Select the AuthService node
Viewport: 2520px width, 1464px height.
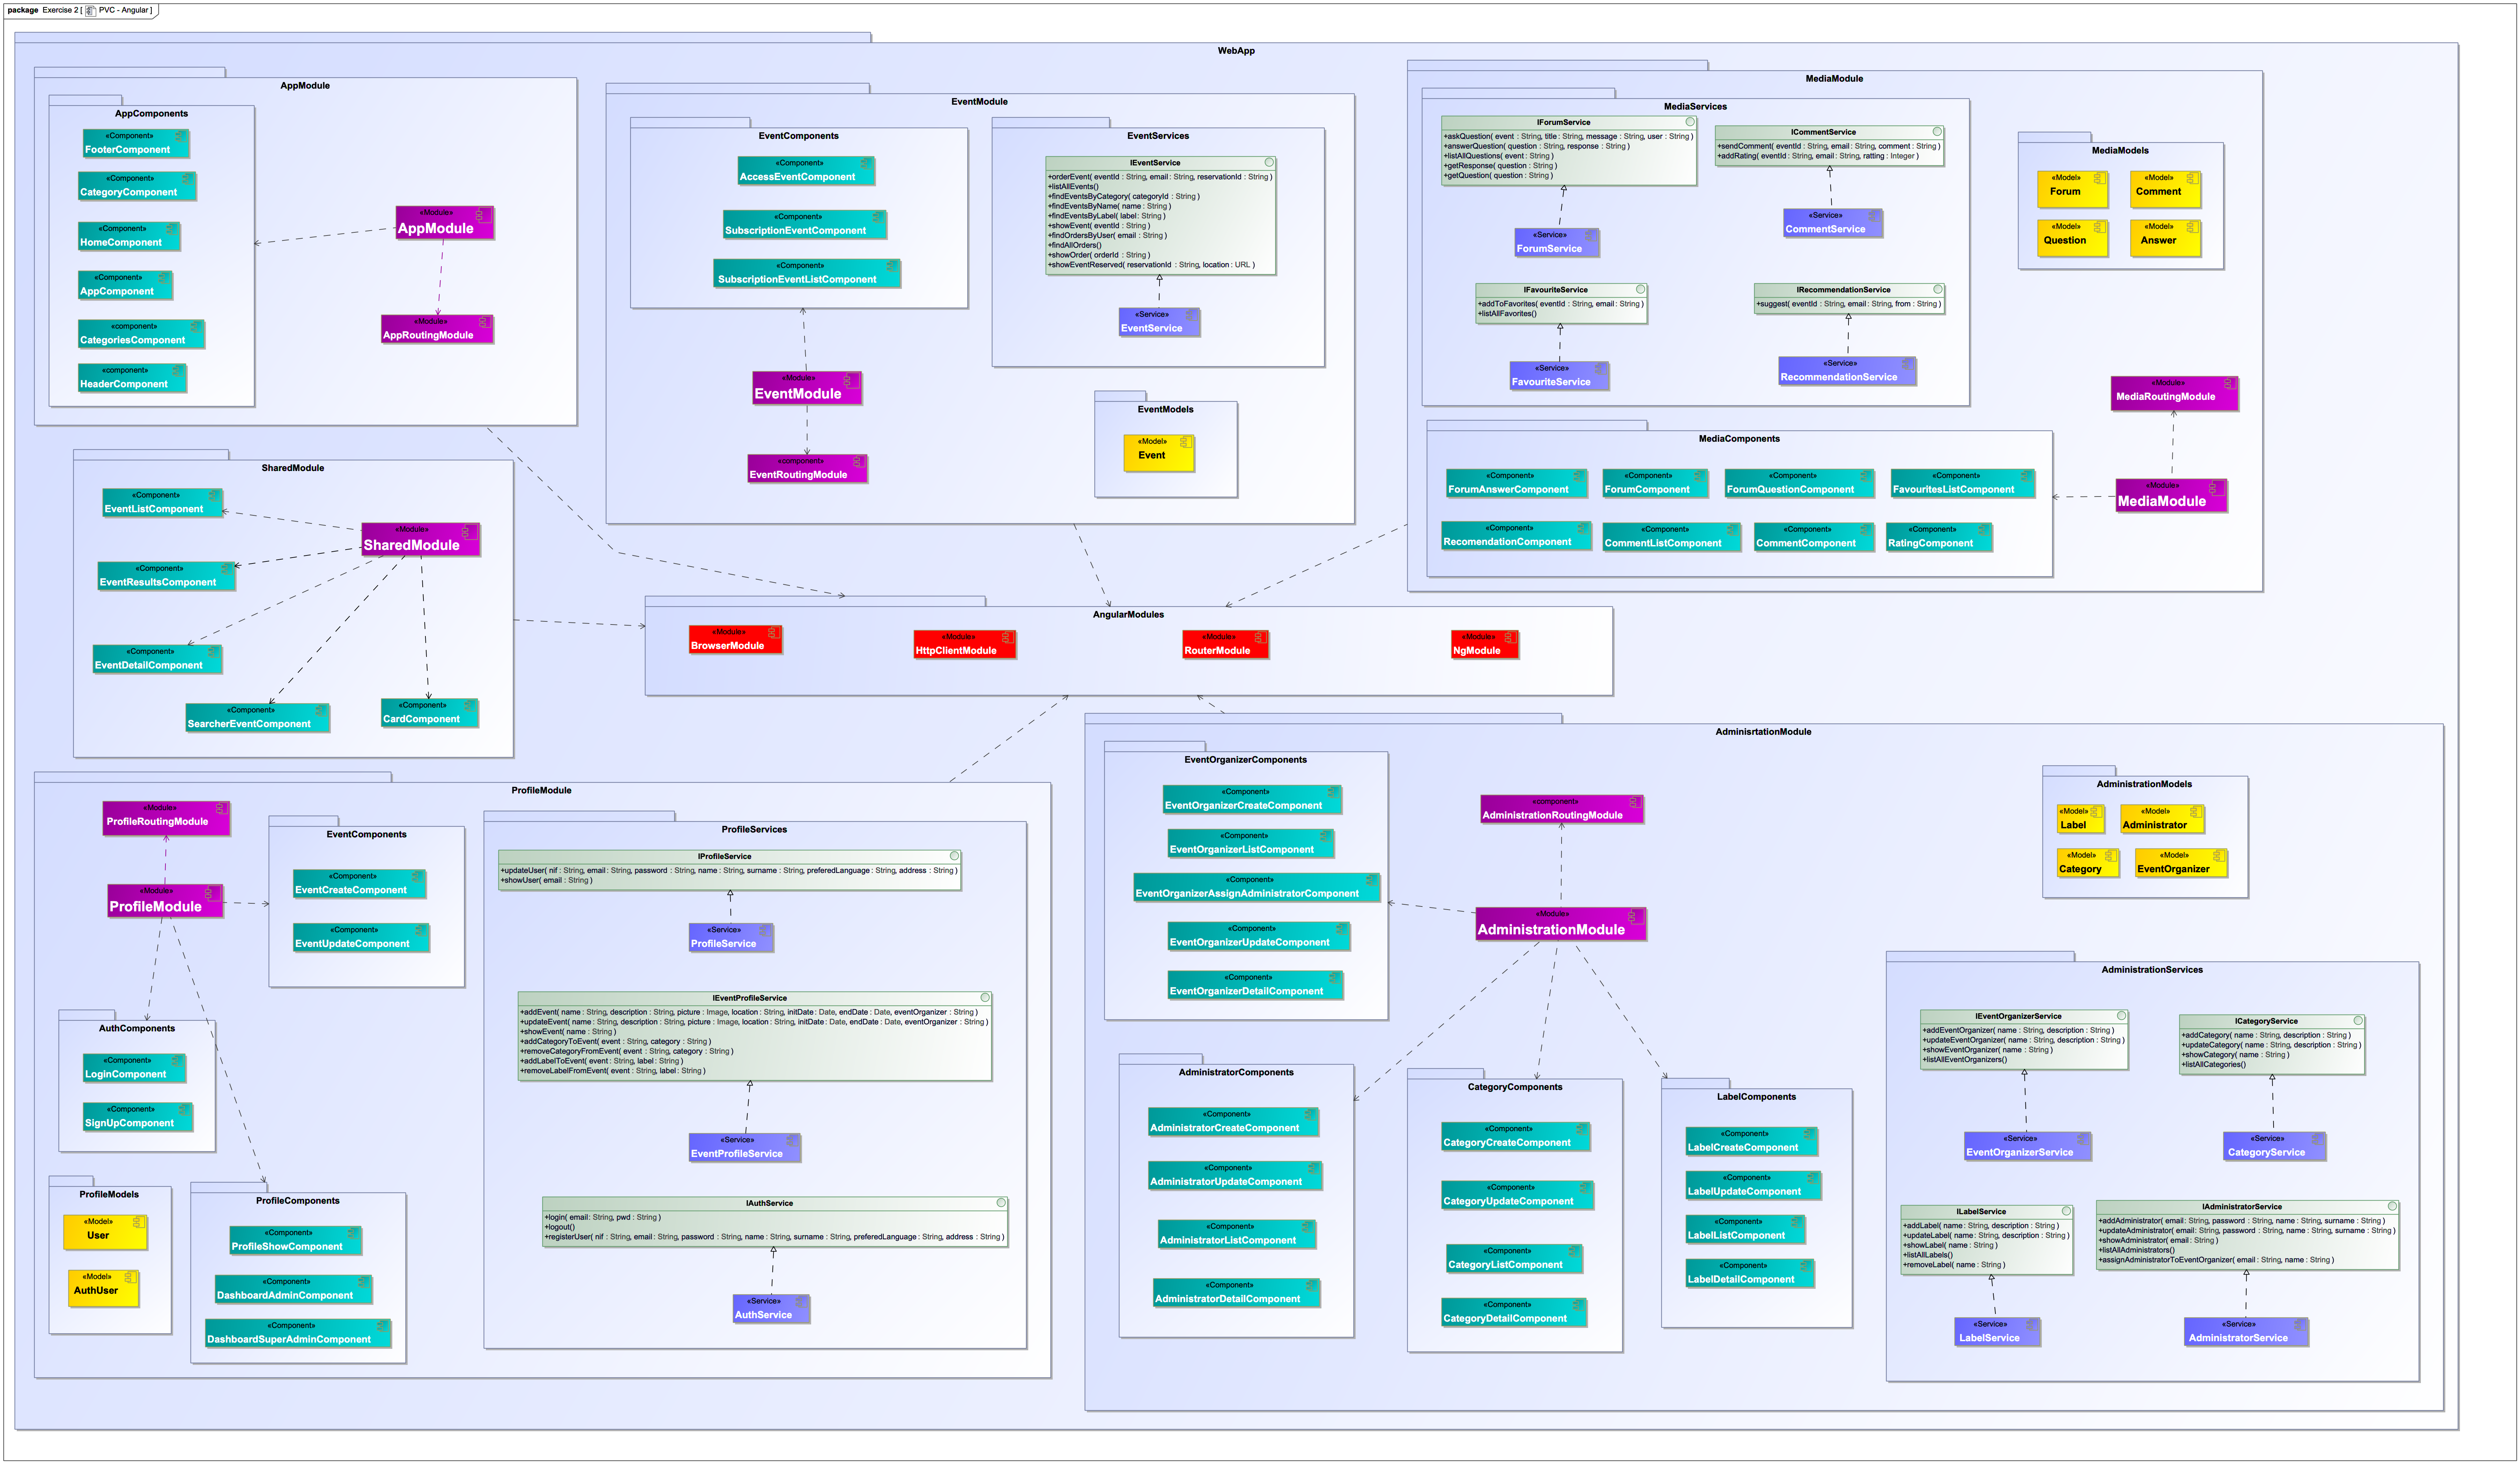pyautogui.click(x=771, y=1309)
